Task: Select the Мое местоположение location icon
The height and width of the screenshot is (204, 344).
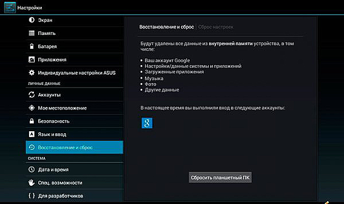Action: (x=31, y=108)
